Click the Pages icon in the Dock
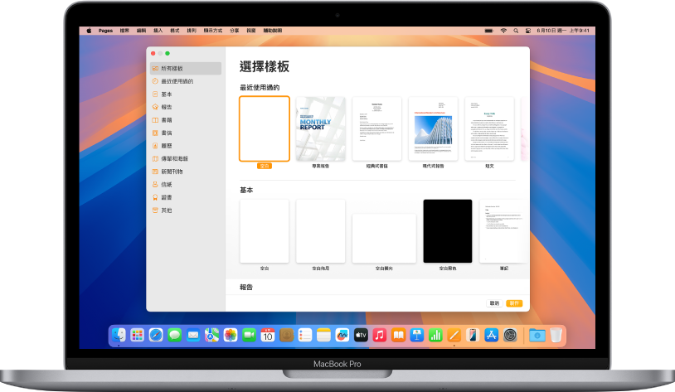The width and height of the screenshot is (675, 392). (454, 335)
